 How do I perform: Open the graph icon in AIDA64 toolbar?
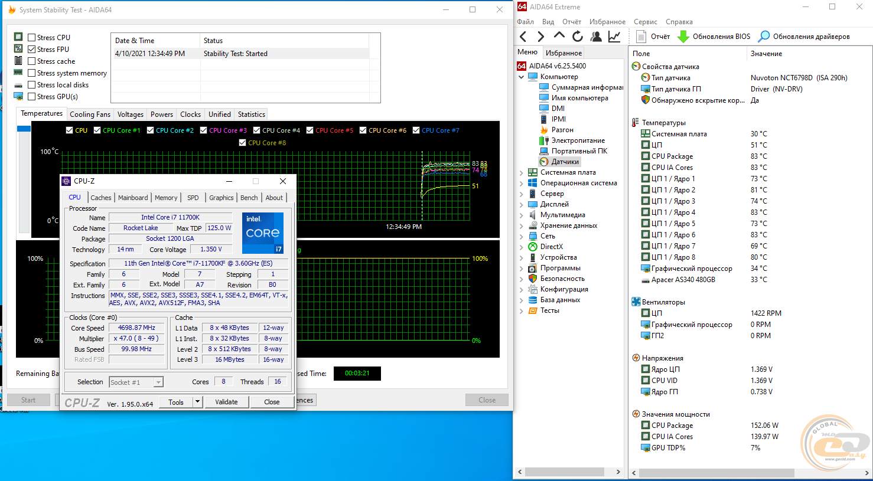point(614,37)
